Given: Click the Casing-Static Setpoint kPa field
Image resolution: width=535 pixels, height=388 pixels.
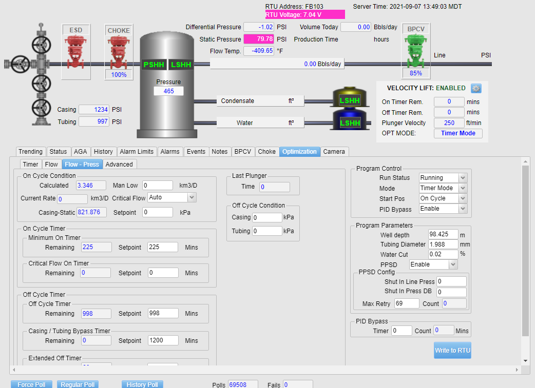Looking at the screenshot, I should 158,212.
